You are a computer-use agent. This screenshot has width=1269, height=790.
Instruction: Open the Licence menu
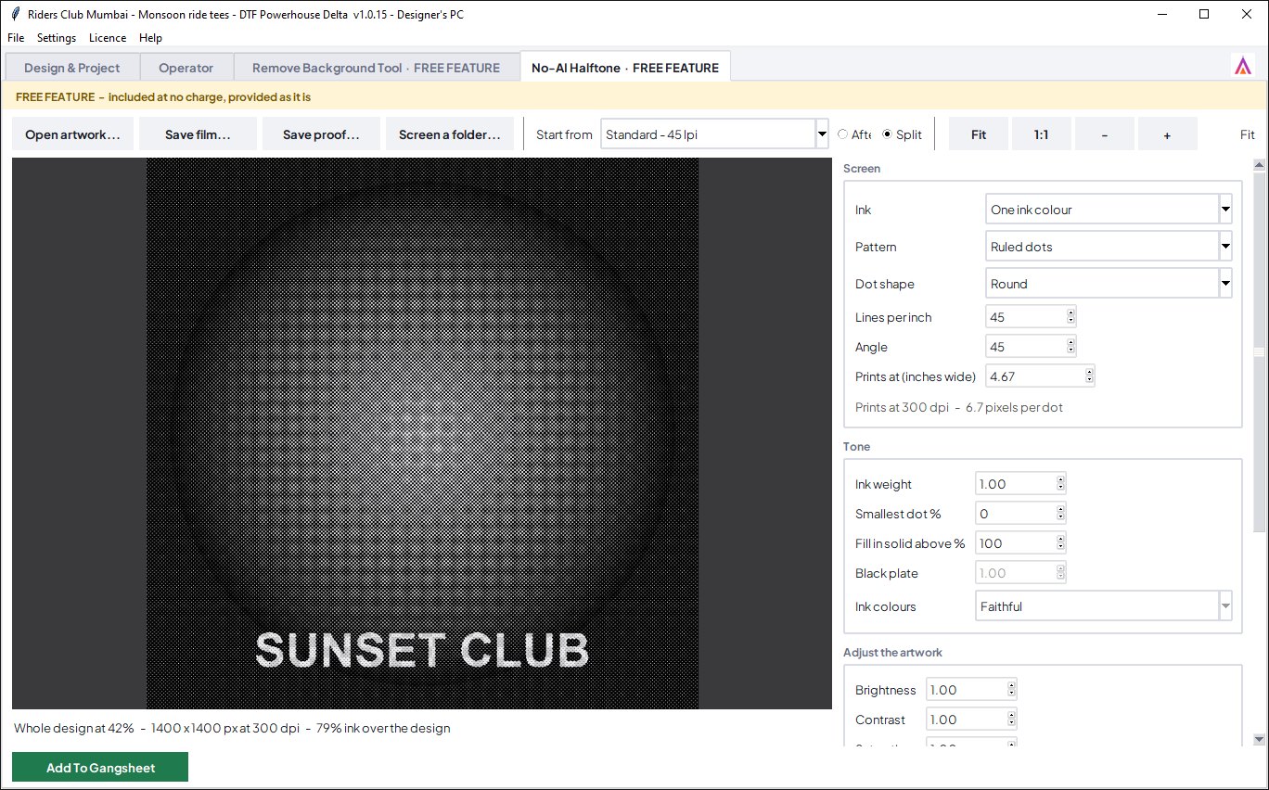[108, 38]
